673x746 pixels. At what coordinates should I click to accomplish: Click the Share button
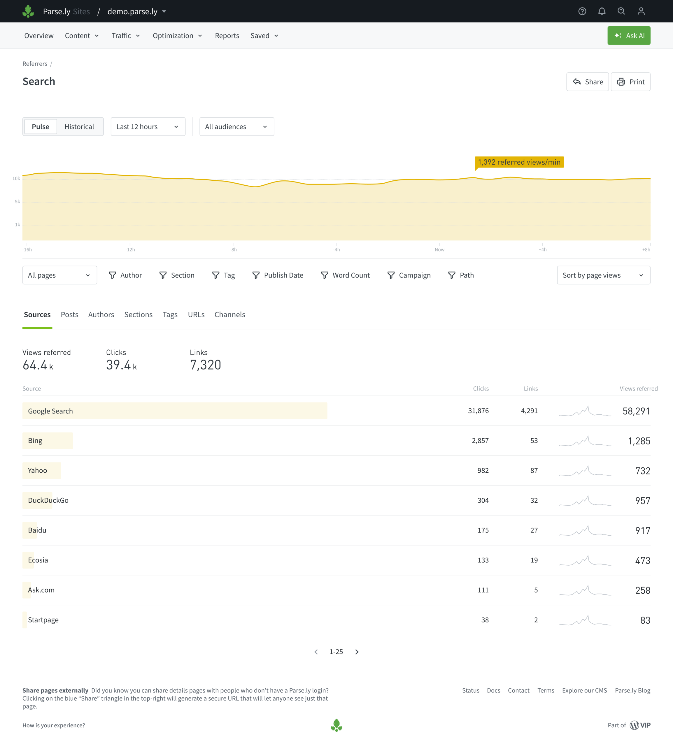tap(587, 82)
